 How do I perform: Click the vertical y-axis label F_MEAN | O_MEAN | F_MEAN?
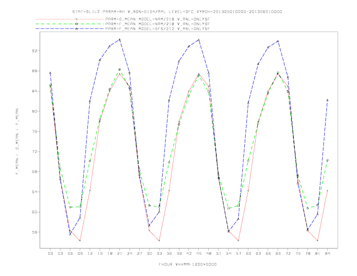pos(17,142)
